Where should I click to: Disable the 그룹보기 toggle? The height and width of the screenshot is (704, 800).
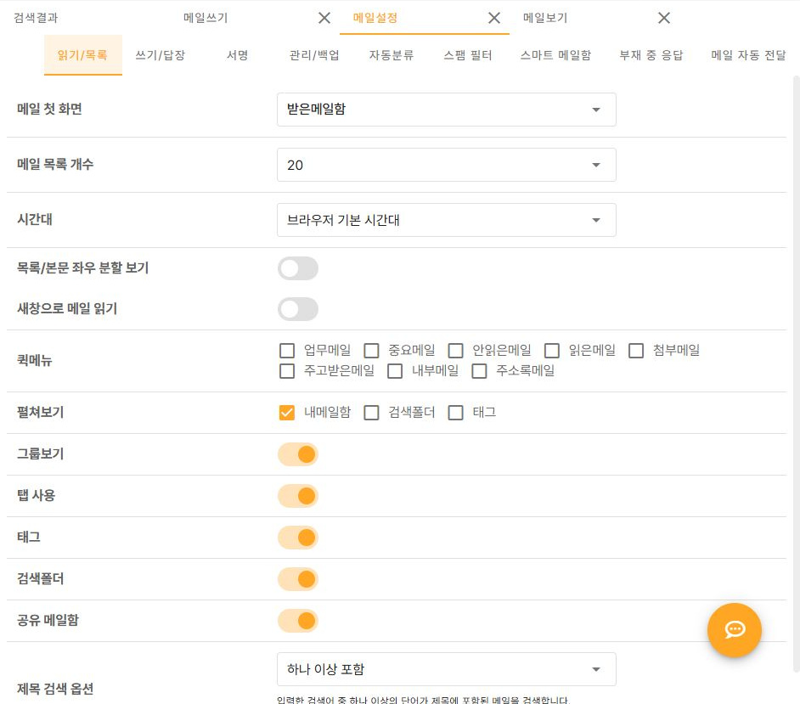click(298, 454)
